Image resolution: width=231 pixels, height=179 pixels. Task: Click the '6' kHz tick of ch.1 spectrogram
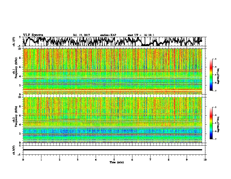(x=20, y=67)
